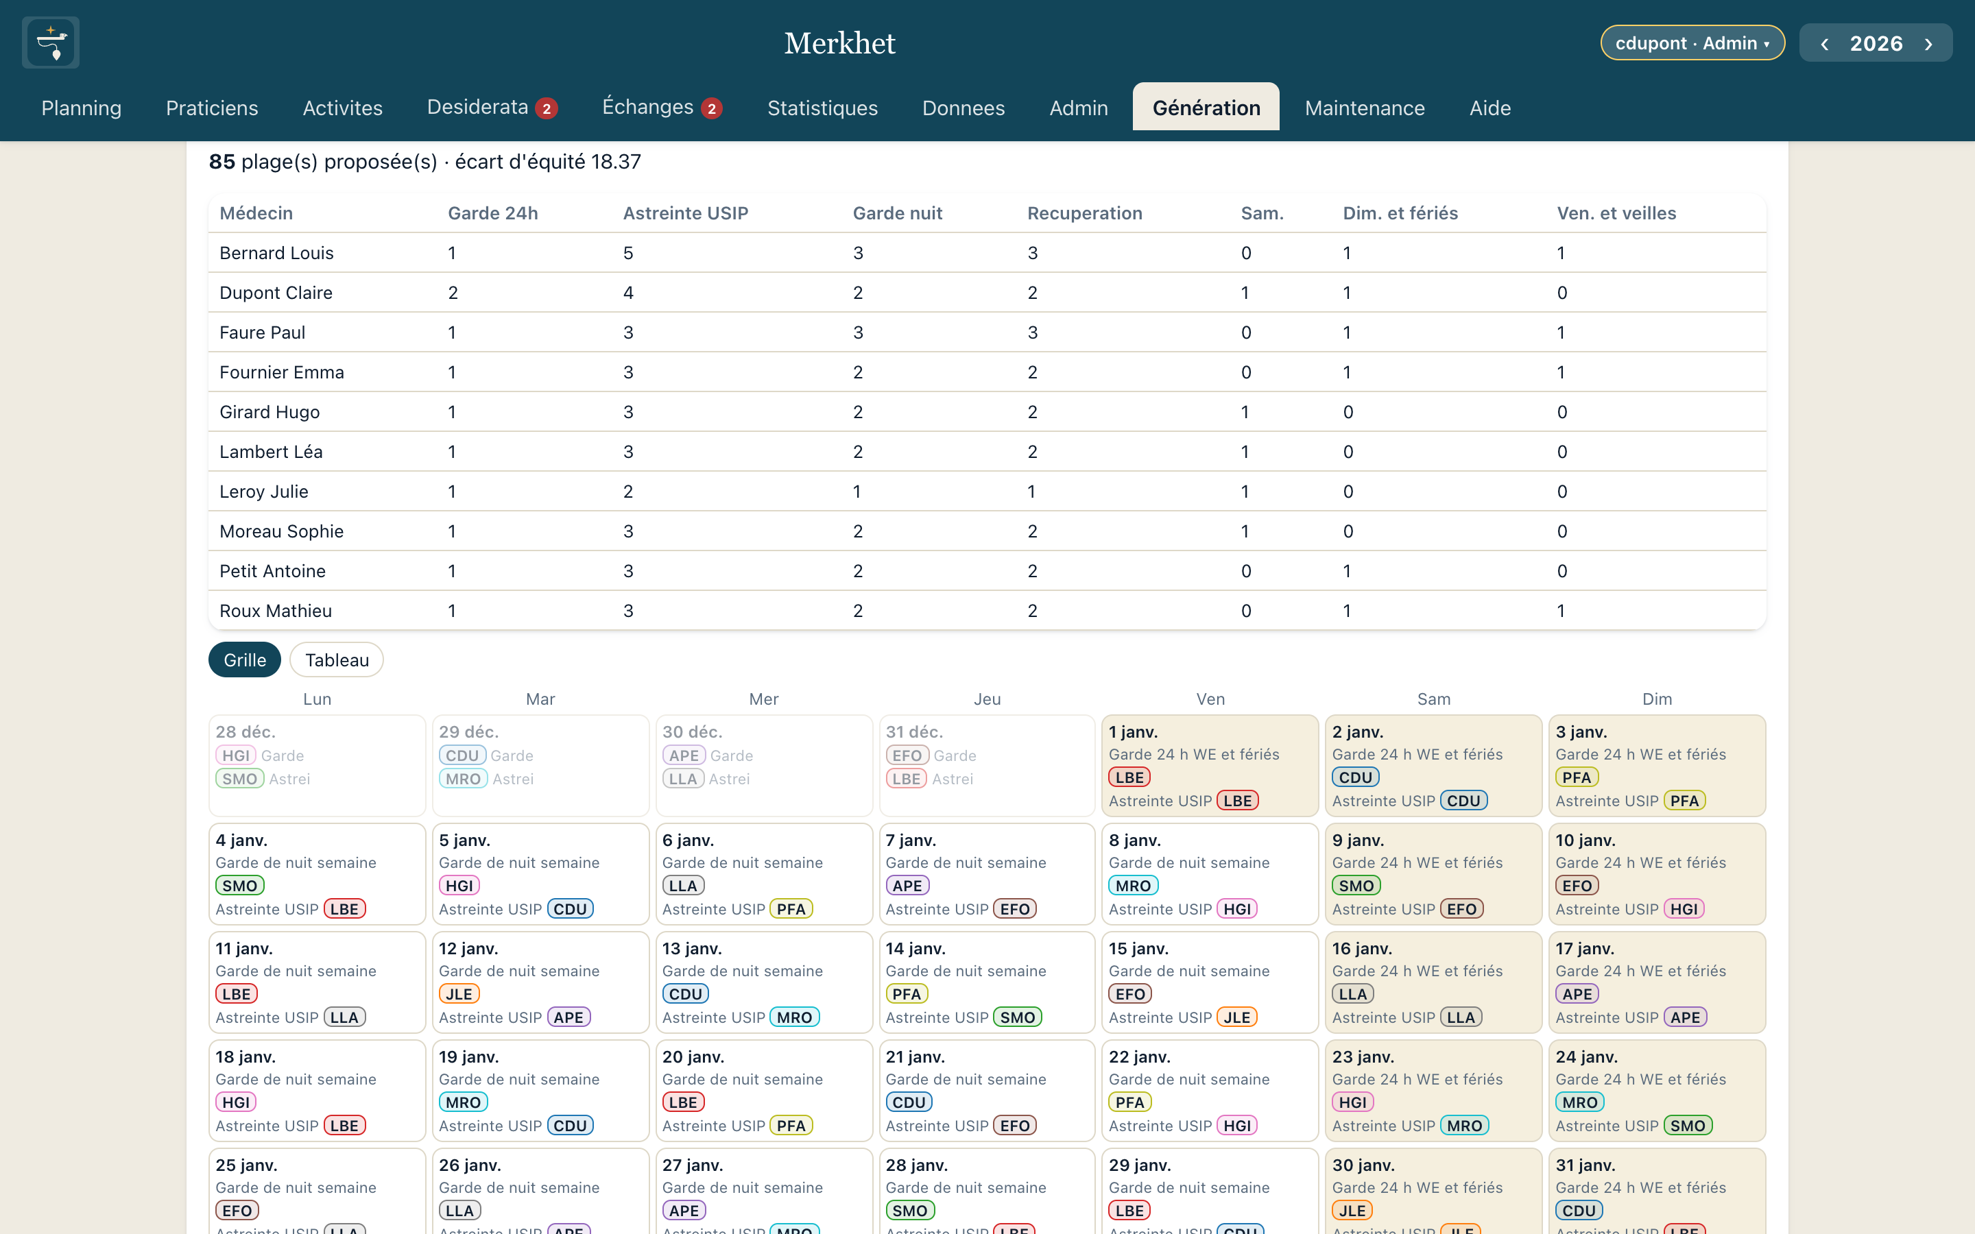Select the Génération tab
The image size is (1975, 1234).
(1206, 108)
